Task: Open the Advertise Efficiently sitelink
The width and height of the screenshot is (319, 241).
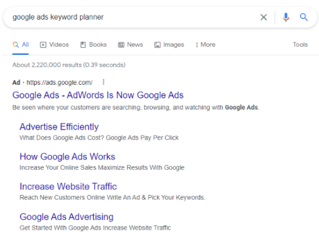Action: point(59,127)
